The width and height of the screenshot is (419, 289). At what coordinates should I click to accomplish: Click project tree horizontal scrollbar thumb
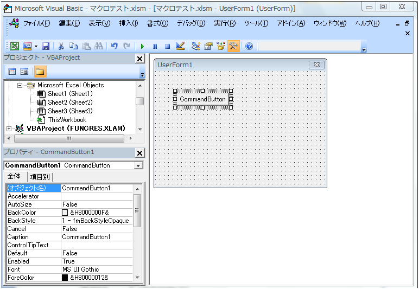[69, 138]
